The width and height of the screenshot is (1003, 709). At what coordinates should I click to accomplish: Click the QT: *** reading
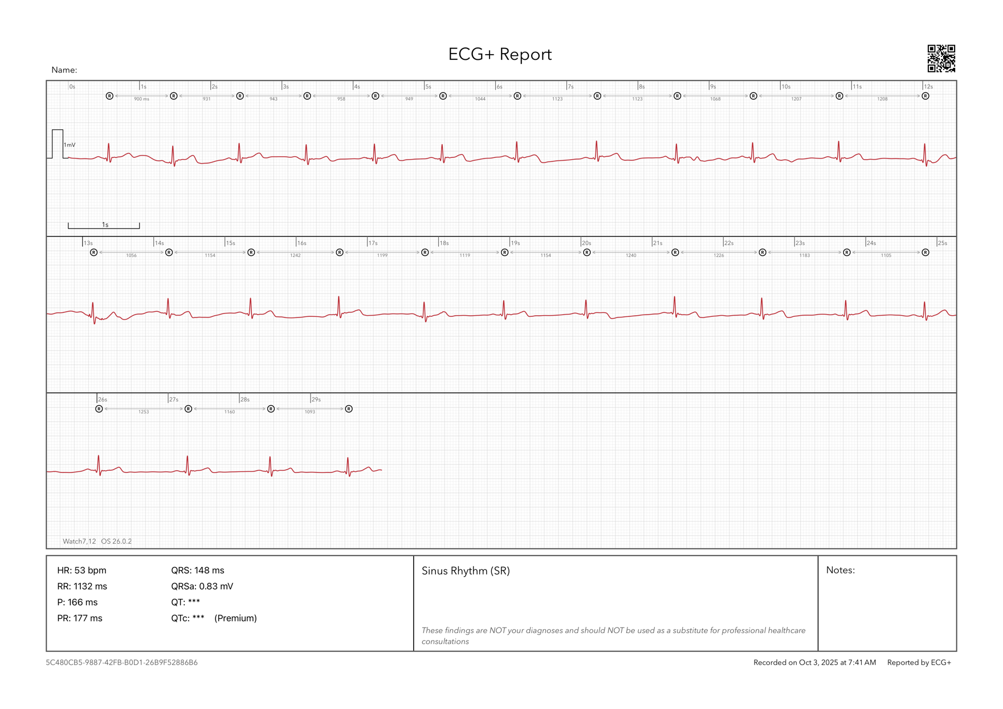[186, 602]
